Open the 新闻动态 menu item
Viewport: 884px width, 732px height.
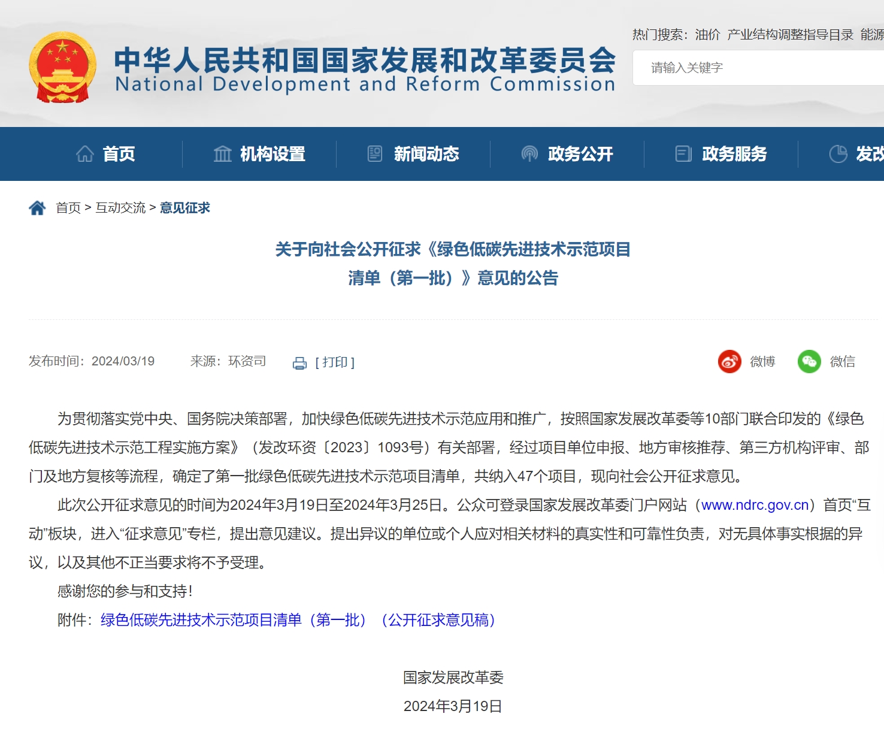coord(426,154)
